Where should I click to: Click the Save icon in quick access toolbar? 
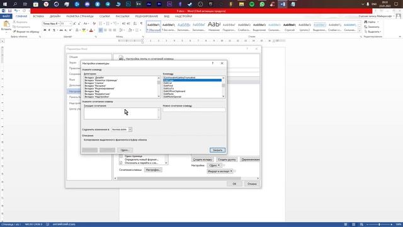click(x=9, y=11)
